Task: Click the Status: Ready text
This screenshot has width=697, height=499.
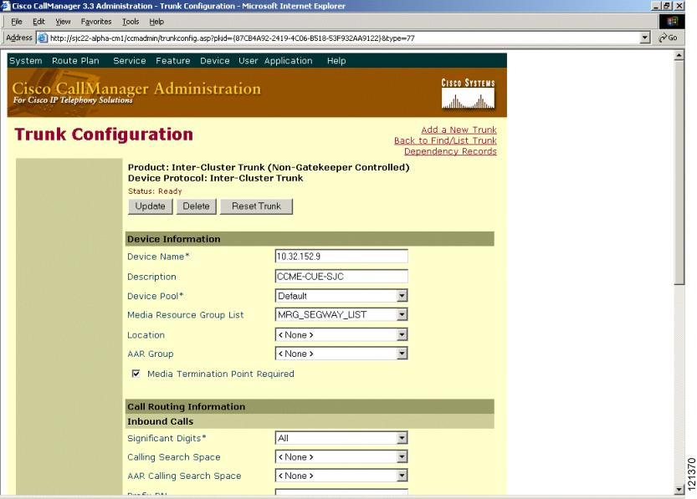Action: pos(155,191)
